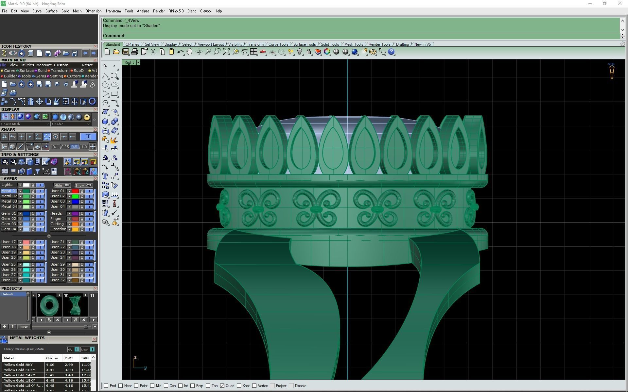628x392 pixels.
Task: Click the blue Help question-mark icon
Action: (x=391, y=52)
